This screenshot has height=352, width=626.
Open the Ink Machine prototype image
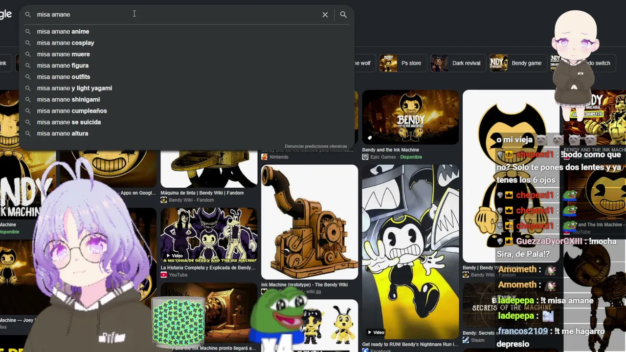(x=310, y=222)
